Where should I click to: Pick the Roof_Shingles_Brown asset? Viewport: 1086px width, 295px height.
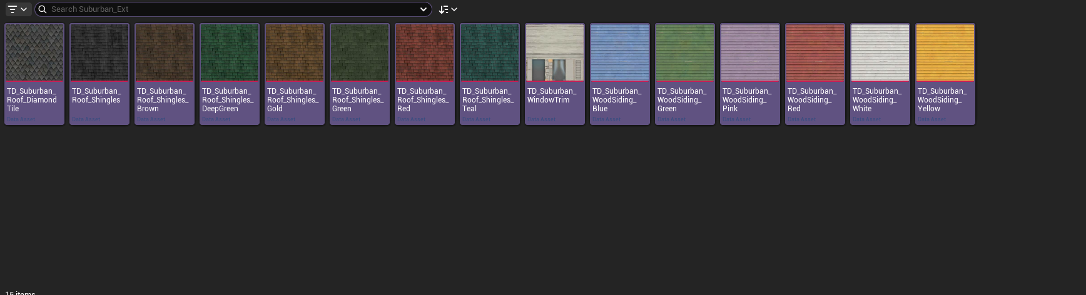165,53
